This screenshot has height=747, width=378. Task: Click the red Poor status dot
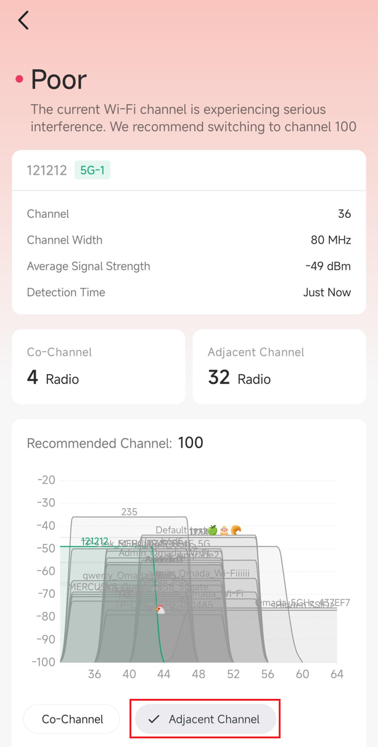coord(19,79)
